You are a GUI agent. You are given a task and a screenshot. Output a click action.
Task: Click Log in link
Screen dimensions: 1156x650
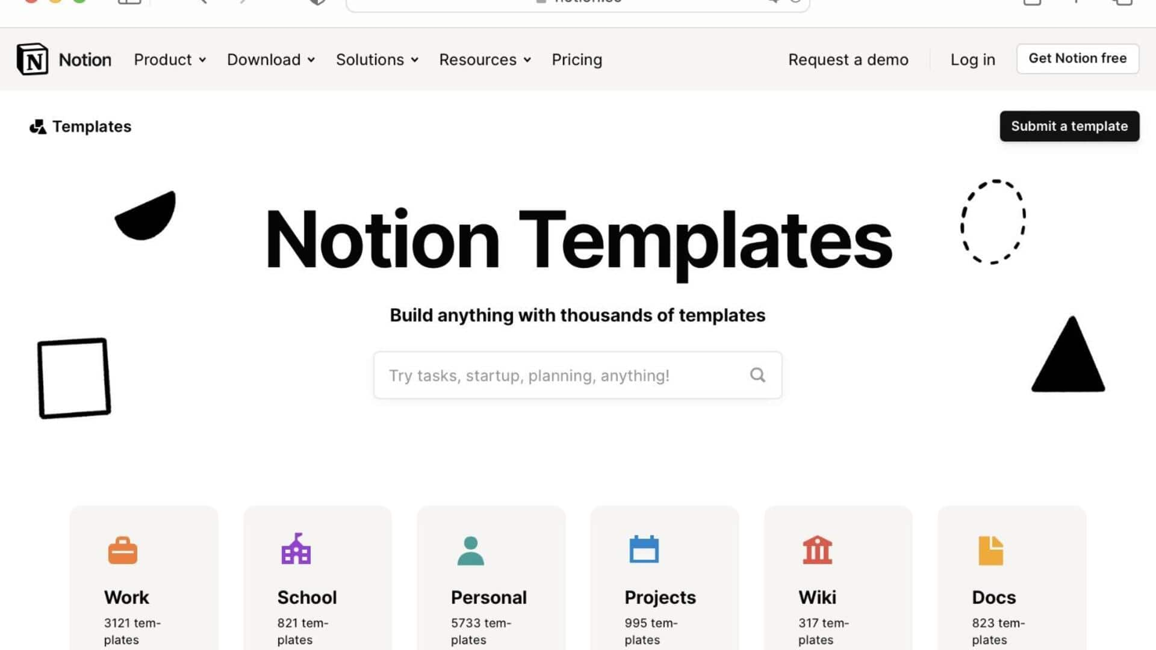(972, 59)
